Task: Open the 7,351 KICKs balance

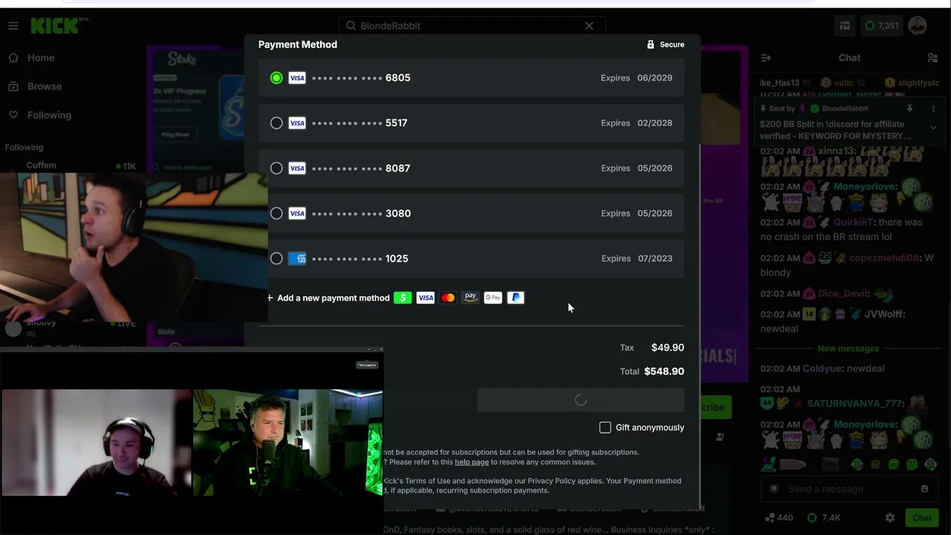Action: 881,26
